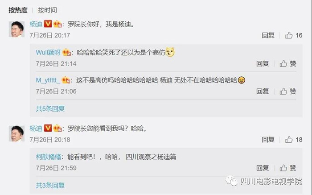
Task: Like 杨迪's 20:18 comment with thumbs-up
Action: tap(289, 140)
